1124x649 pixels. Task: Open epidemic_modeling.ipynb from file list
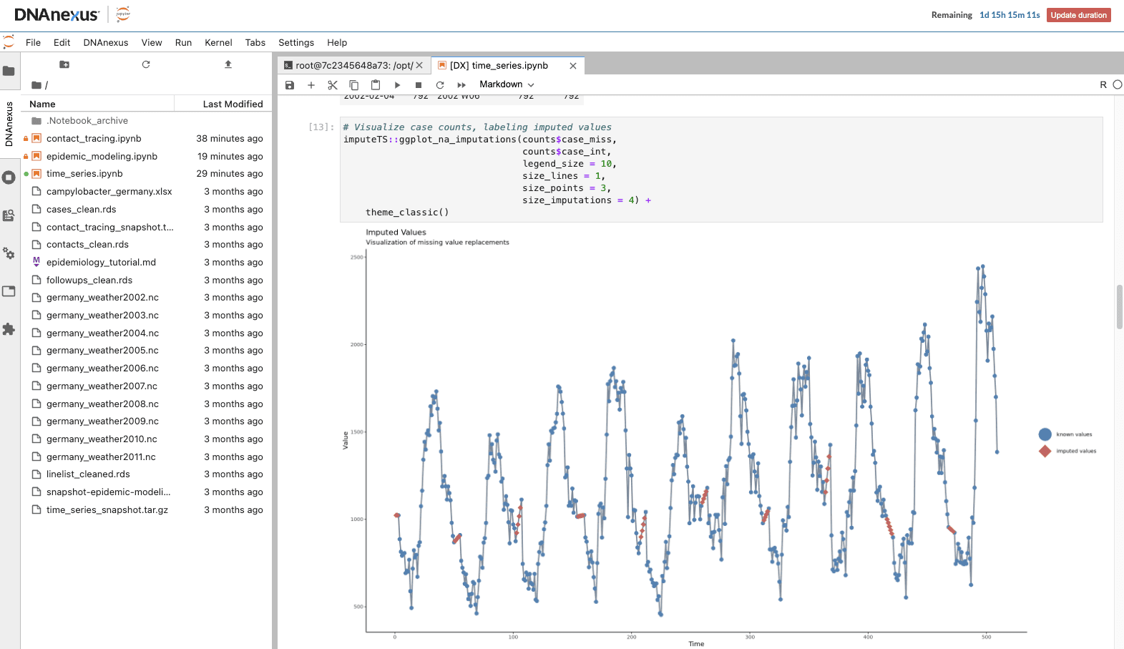[x=102, y=156]
